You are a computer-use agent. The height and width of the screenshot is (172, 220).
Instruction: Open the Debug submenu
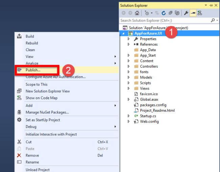pos(67,127)
